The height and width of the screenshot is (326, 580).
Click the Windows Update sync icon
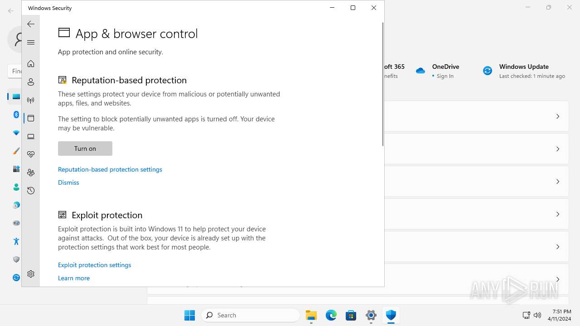click(488, 71)
